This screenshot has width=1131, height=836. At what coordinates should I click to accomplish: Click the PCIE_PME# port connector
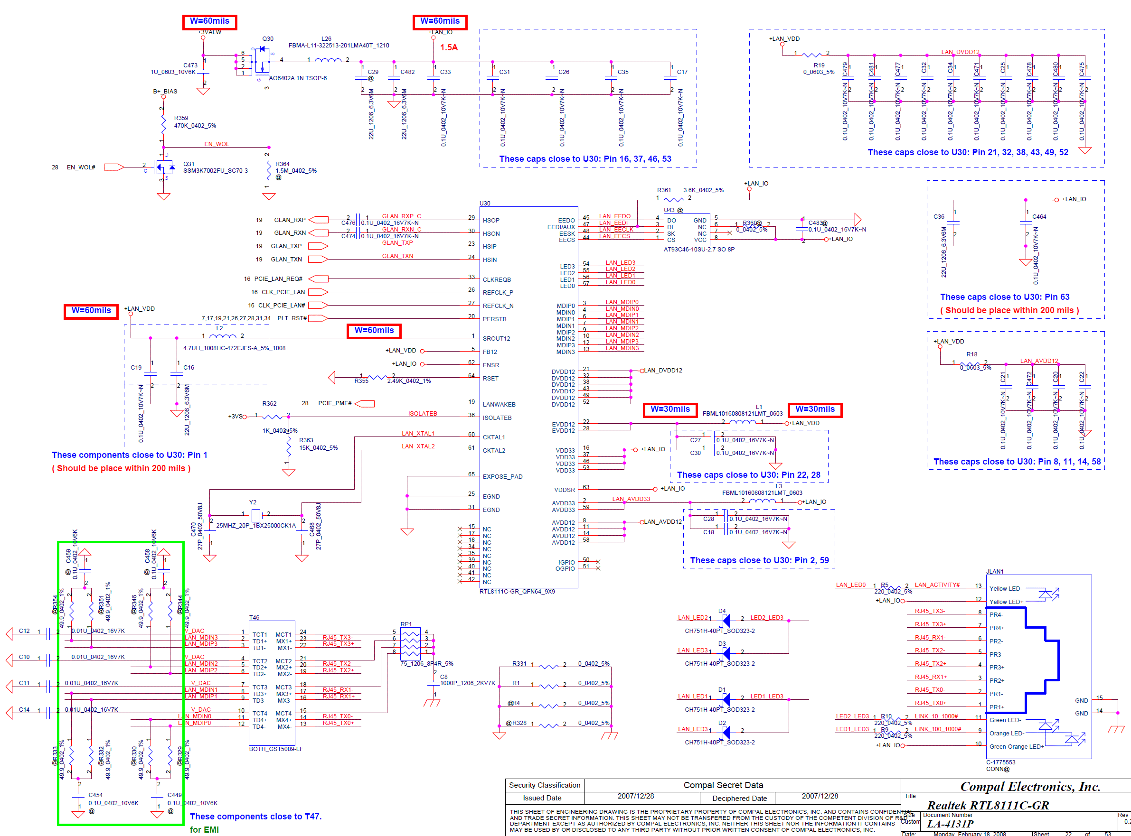(365, 403)
